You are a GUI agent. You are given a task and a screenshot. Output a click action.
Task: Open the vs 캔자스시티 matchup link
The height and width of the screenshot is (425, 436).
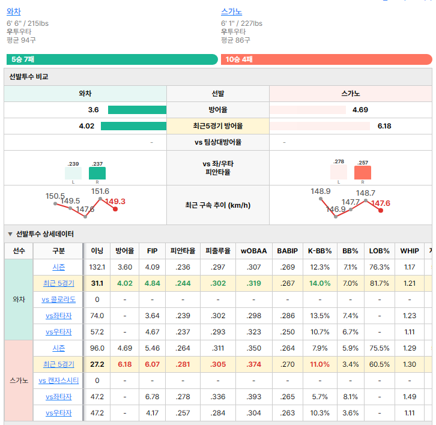click(59, 381)
